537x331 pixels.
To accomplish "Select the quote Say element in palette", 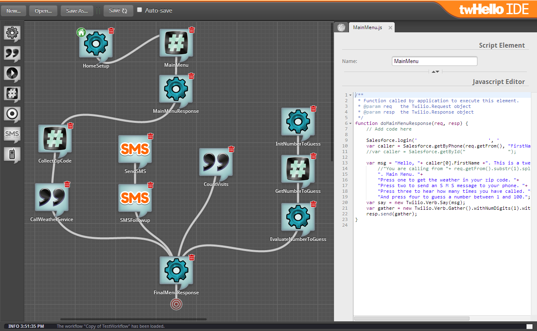I will [x=12, y=53].
